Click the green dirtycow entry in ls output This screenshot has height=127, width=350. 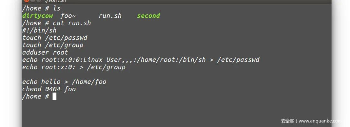[x=38, y=16]
